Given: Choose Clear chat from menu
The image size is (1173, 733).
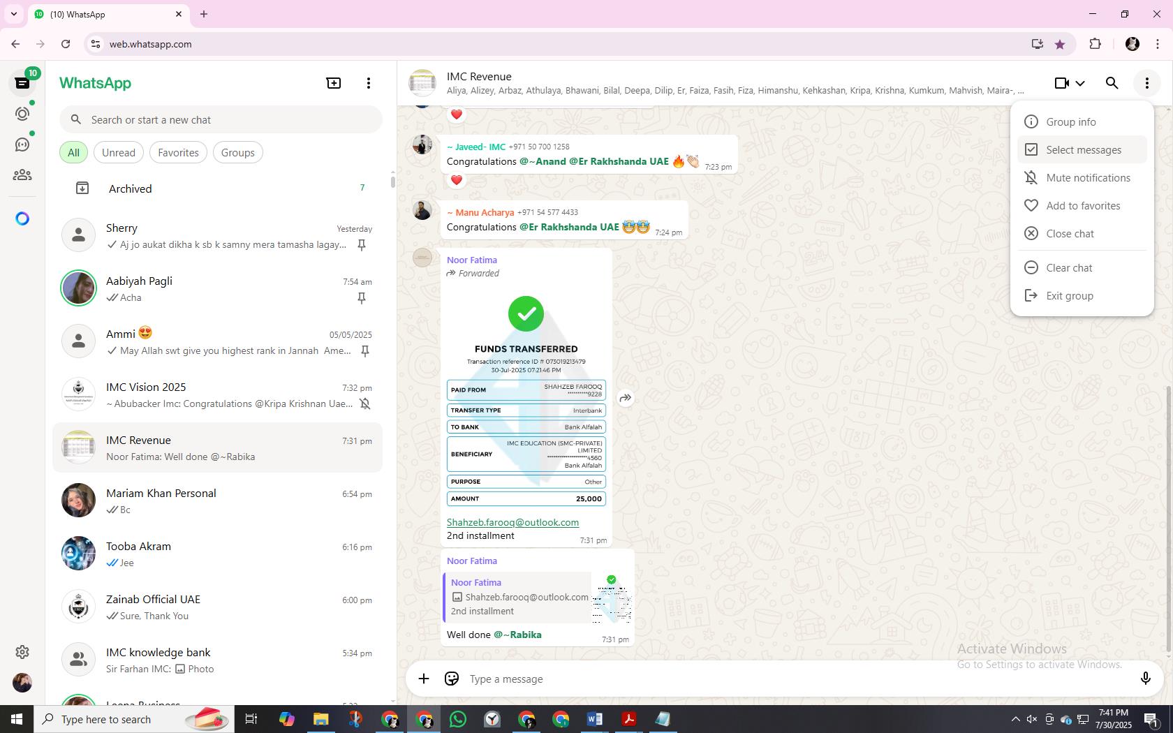Looking at the screenshot, I should tap(1082, 267).
